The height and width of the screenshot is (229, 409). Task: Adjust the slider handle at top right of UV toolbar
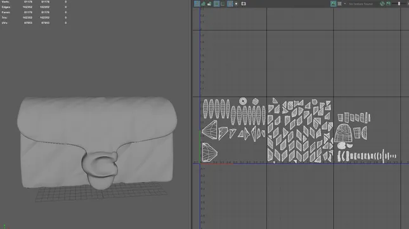399,4
